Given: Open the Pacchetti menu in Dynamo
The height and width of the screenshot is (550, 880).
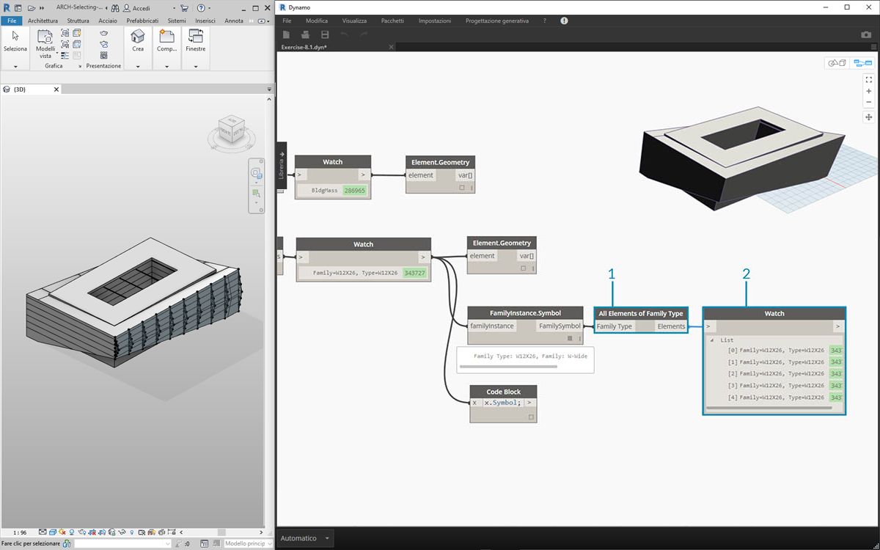Looking at the screenshot, I should pos(392,21).
